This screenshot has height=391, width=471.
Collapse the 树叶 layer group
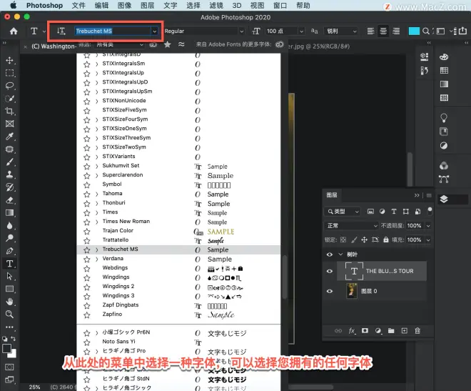340,254
